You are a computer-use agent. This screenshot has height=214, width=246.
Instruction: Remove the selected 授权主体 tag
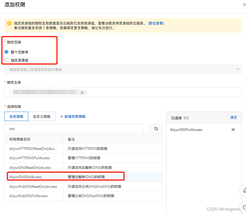82,92
